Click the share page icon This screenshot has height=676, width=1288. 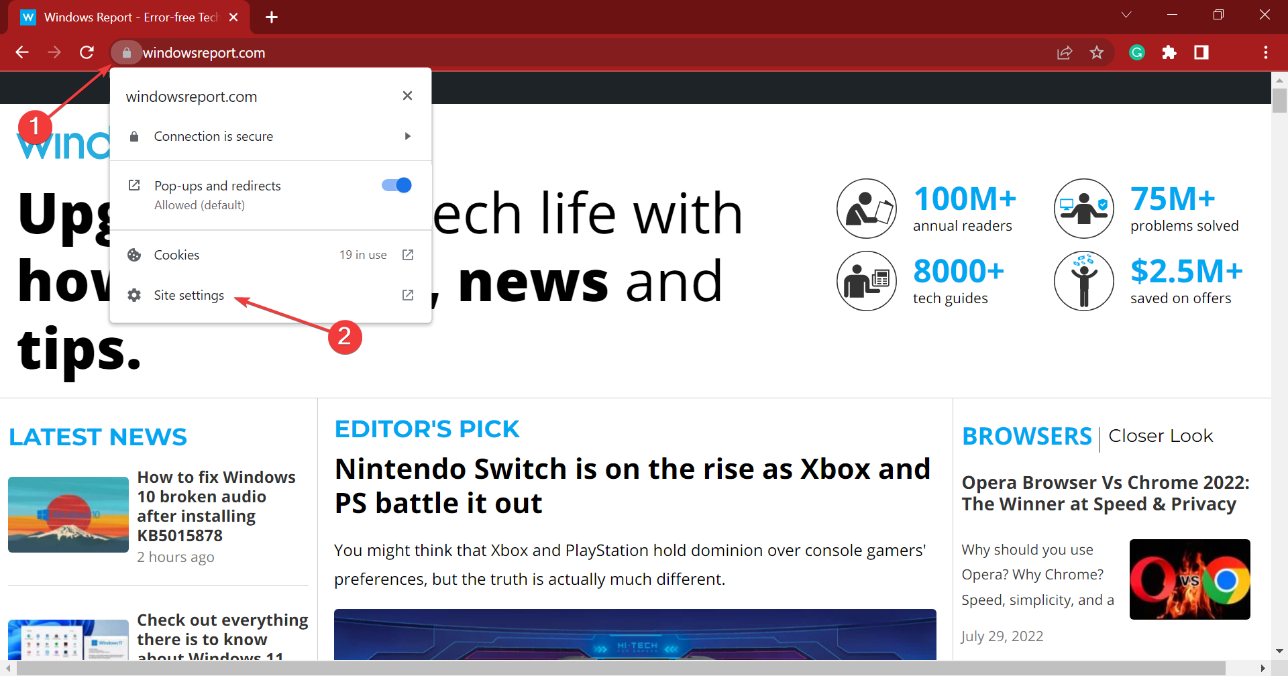click(x=1065, y=52)
